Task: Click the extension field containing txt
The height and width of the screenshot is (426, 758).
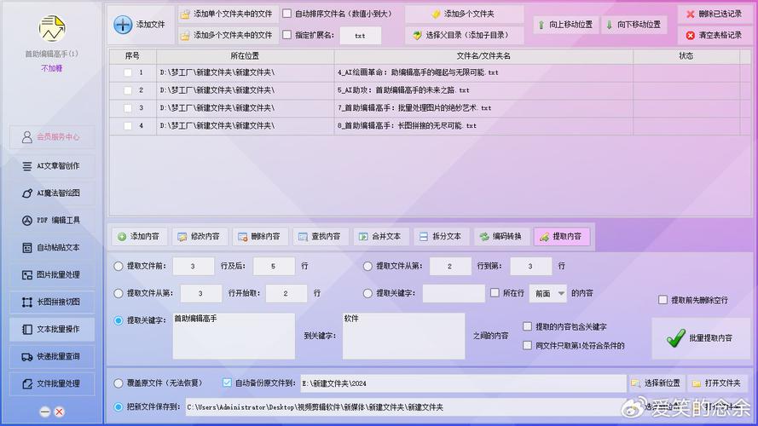Action: pyautogui.click(x=360, y=36)
